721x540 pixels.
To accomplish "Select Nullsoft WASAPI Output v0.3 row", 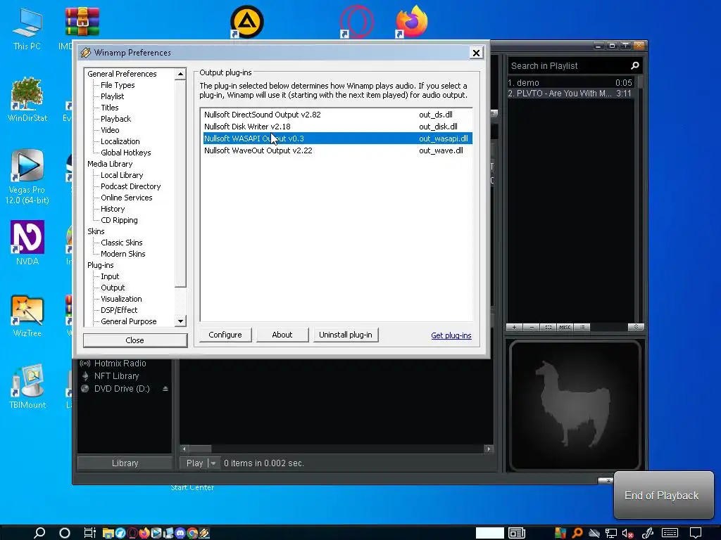I will click(337, 139).
